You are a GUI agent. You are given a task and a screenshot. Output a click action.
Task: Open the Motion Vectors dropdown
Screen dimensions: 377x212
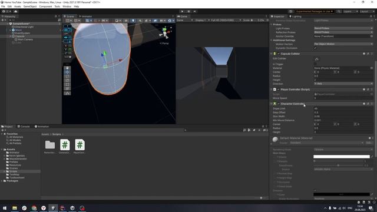343,44
